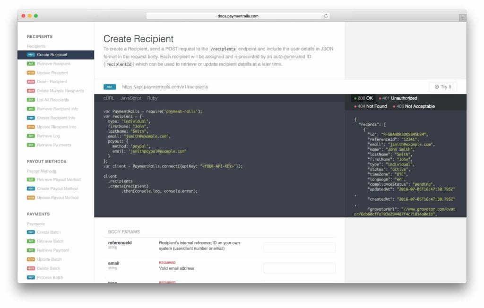The height and width of the screenshot is (308, 484).
Task: Select the PATCH badge for Update Recipient
Action: click(31, 73)
